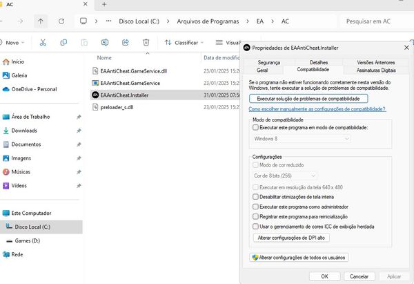Click the breadcrumb ellipsis overflow
This screenshot has width=414, height=284.
(109, 21)
